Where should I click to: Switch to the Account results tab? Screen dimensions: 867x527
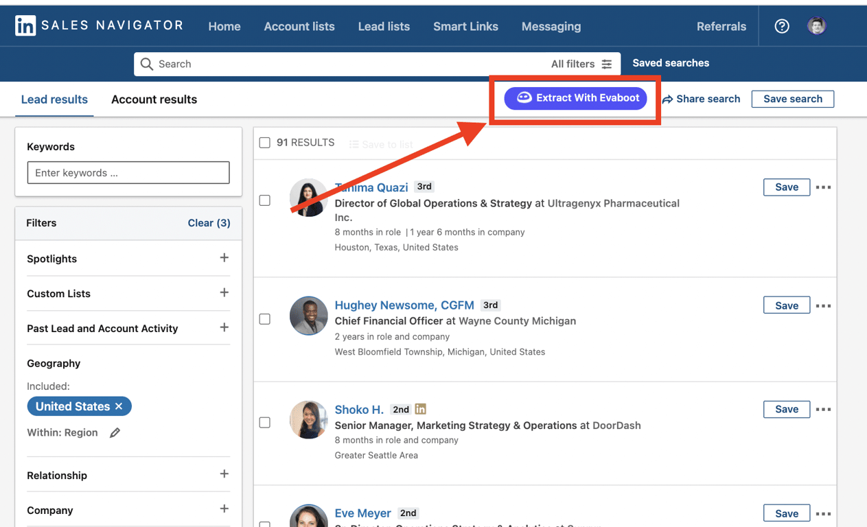[x=154, y=99]
